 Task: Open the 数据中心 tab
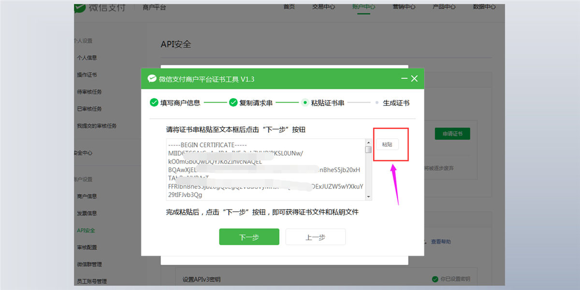tap(484, 7)
